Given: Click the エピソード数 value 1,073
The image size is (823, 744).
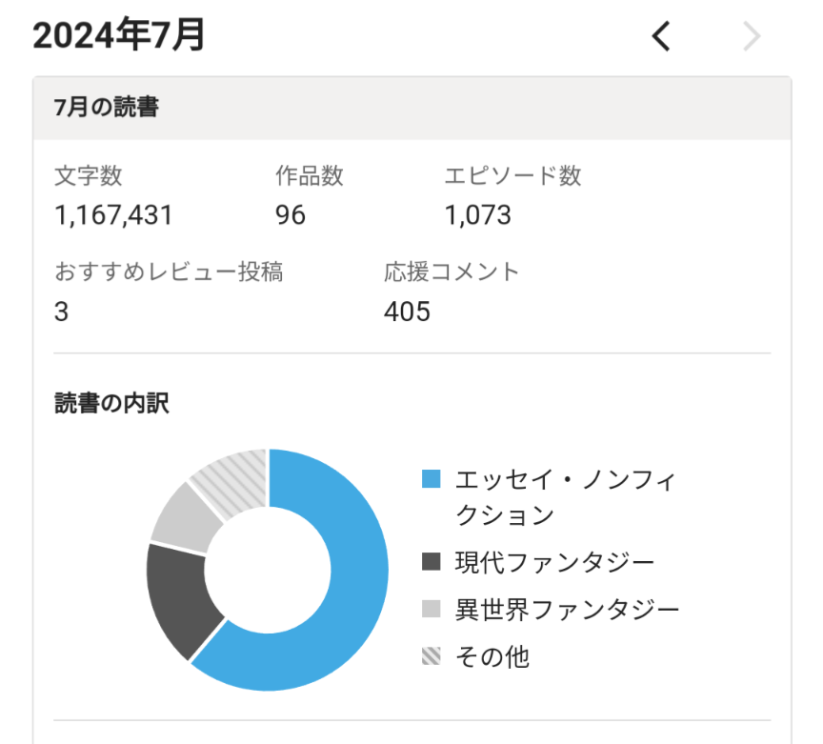Looking at the screenshot, I should pyautogui.click(x=478, y=215).
